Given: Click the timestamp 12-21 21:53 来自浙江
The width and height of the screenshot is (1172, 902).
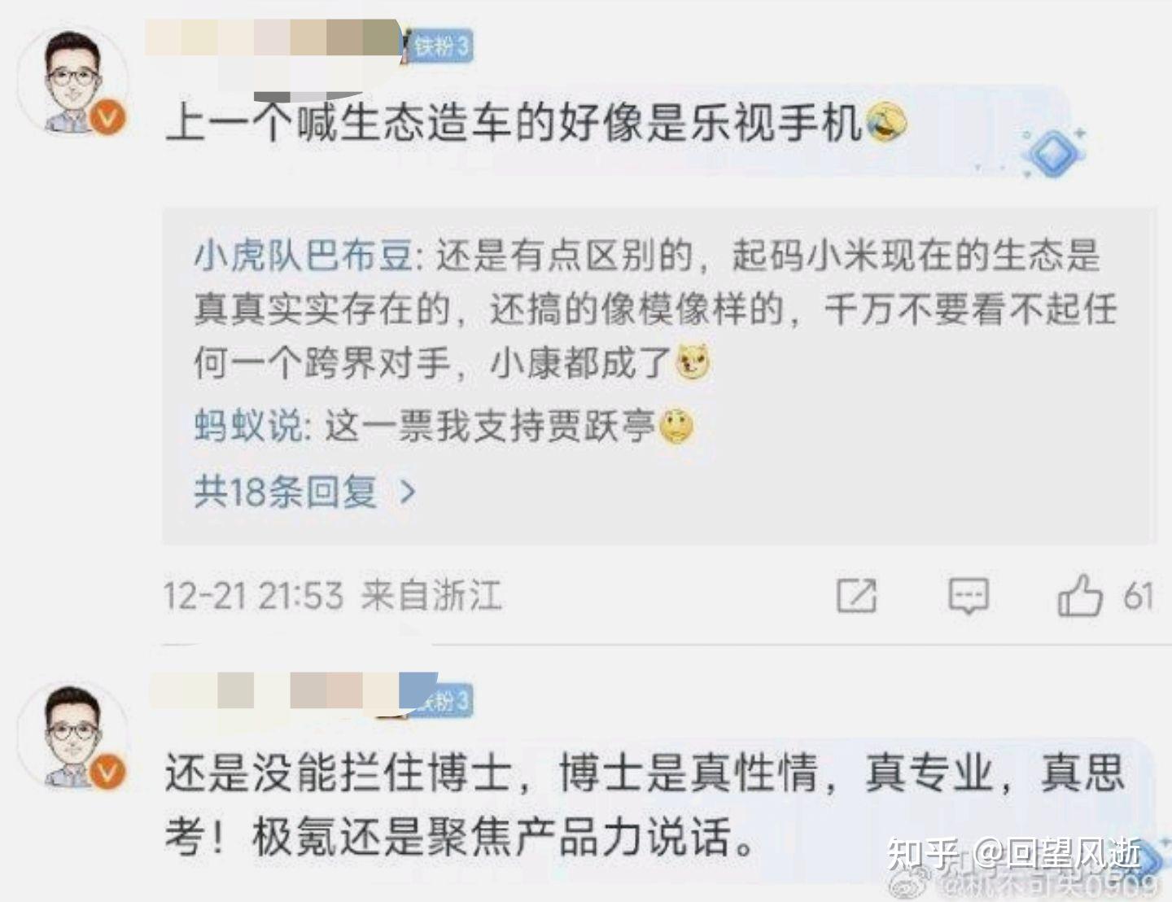Looking at the screenshot, I should (x=333, y=596).
